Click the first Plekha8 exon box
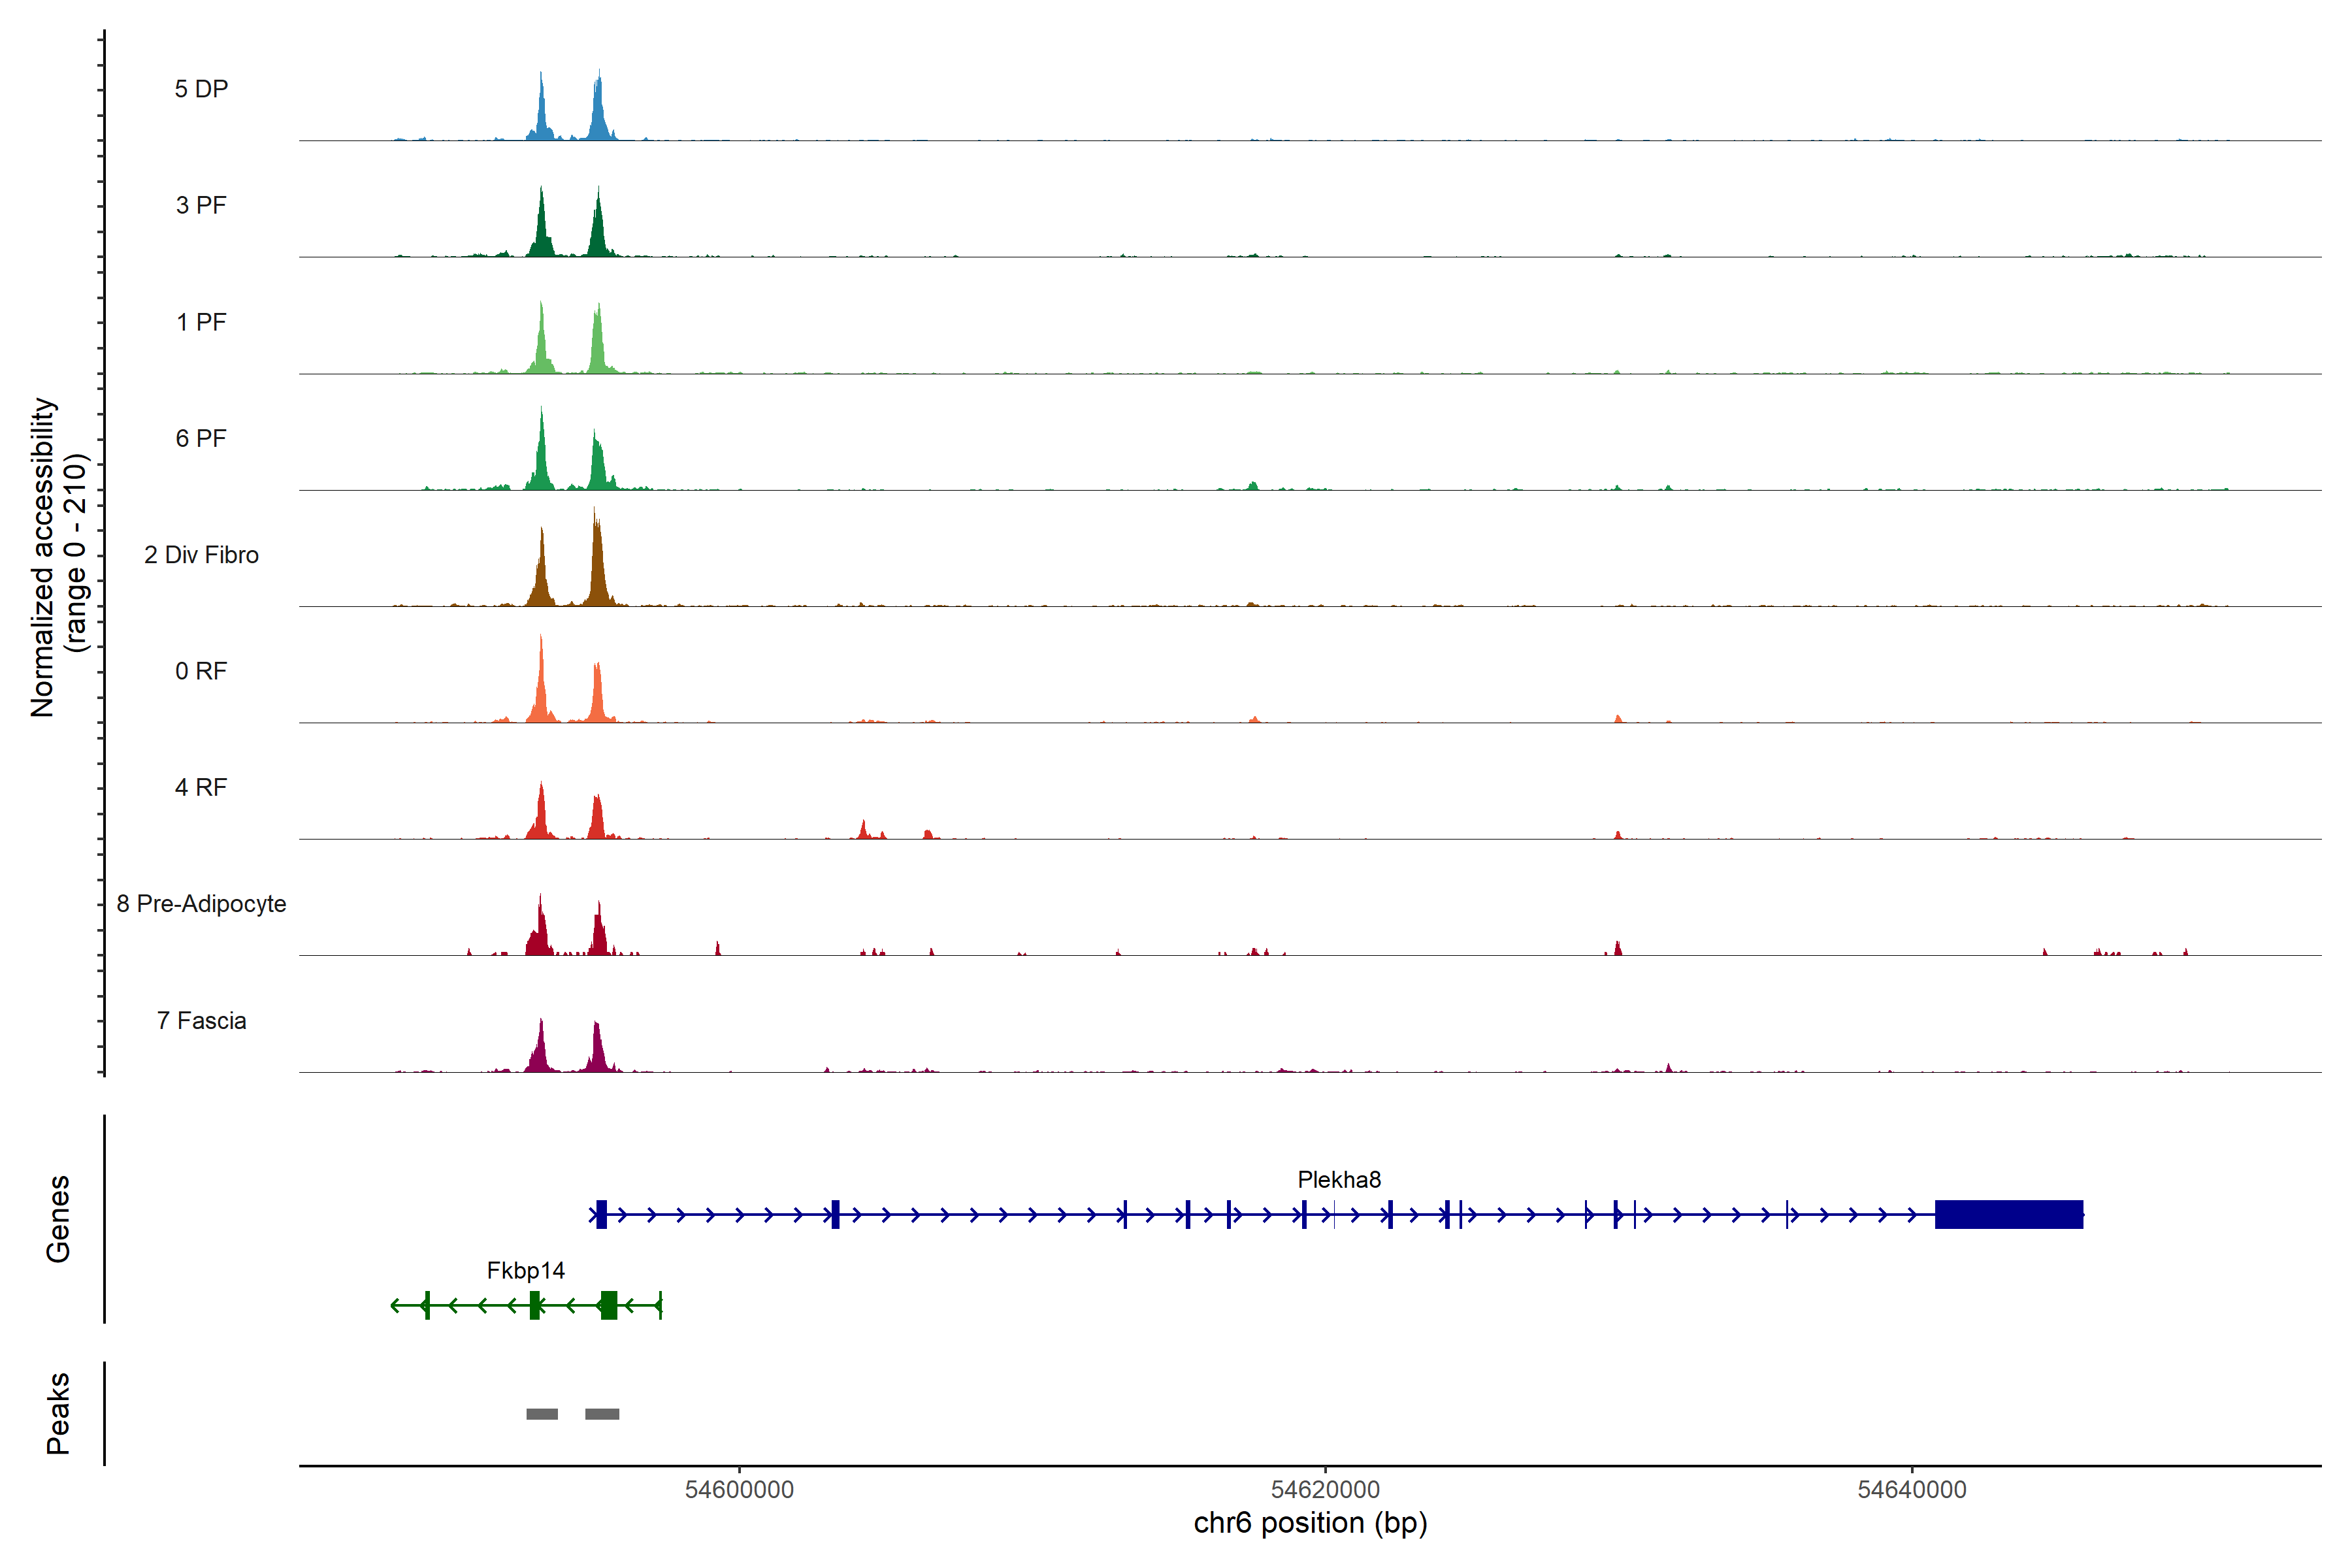Screen dimensions: 2352x1568 pyautogui.click(x=601, y=1214)
